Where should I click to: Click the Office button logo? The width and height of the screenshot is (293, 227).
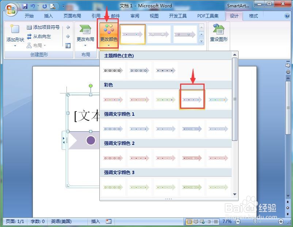click(x=11, y=9)
